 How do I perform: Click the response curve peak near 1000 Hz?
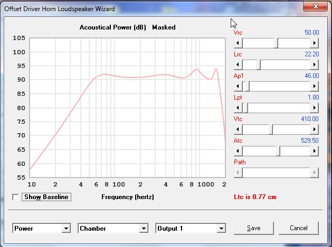pos(196,69)
